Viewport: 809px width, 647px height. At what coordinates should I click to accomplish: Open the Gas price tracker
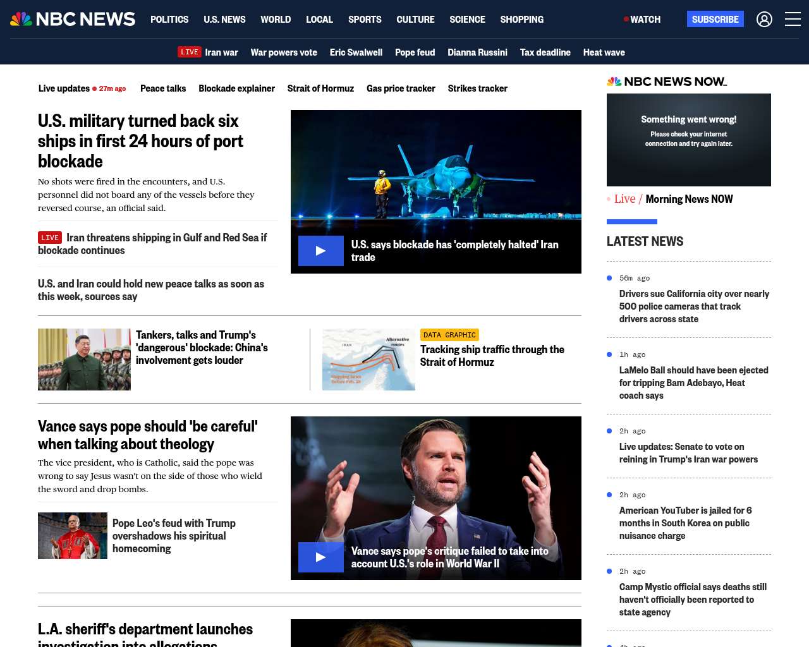tap(401, 88)
